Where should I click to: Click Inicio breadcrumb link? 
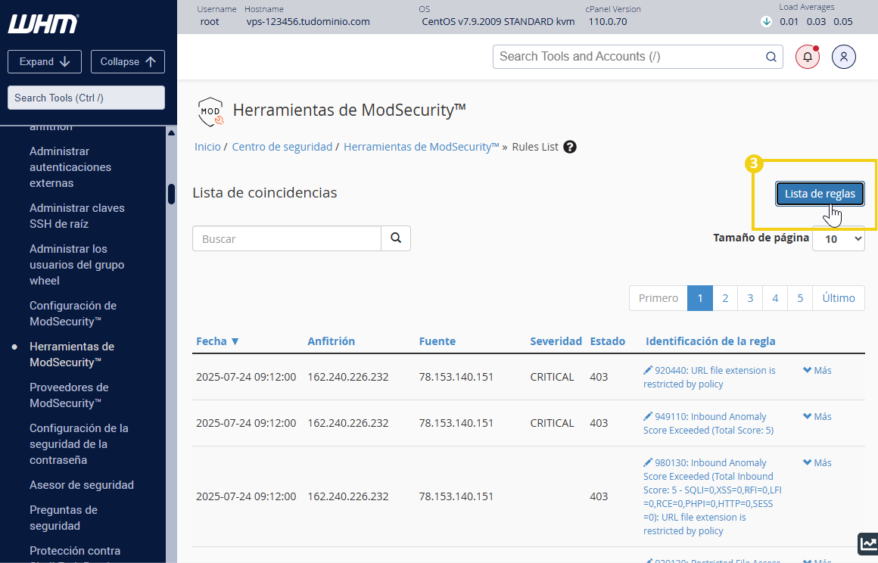click(x=207, y=147)
